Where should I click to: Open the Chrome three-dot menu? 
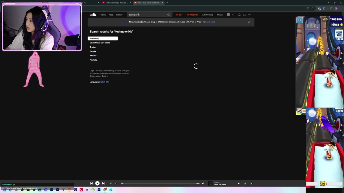[x=341, y=9]
